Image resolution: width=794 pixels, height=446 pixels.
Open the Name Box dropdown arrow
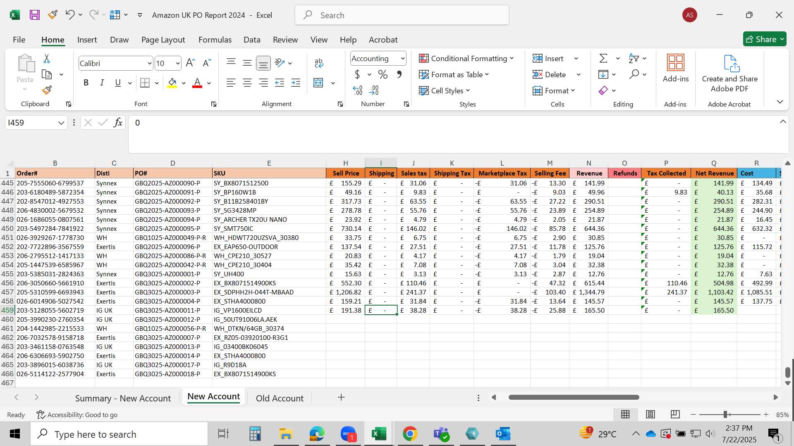pyautogui.click(x=61, y=123)
